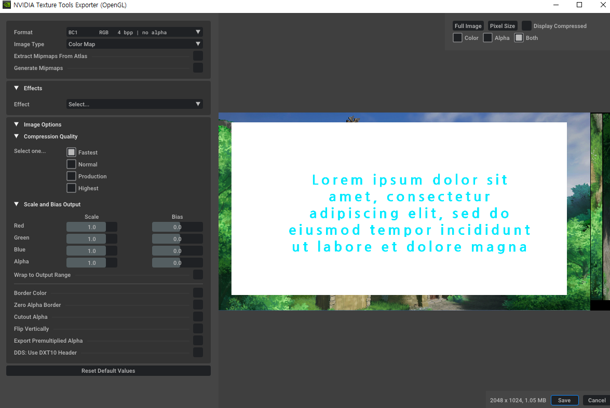610x408 pixels.
Task: Toggle the Zero Alpha Border checkbox
Action: (198, 305)
